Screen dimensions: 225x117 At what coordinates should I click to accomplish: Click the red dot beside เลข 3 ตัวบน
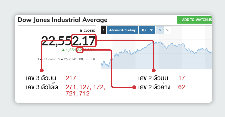tap(42, 70)
